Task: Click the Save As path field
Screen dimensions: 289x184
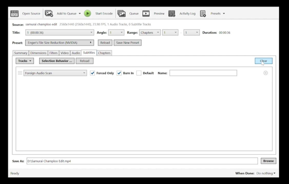Action: click(x=142, y=161)
